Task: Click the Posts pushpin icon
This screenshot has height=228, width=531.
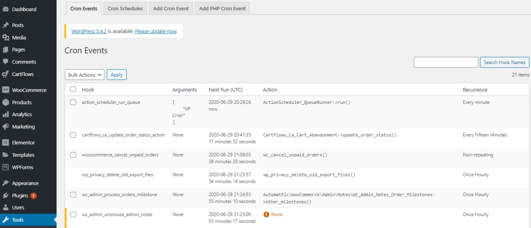Action: 6,25
